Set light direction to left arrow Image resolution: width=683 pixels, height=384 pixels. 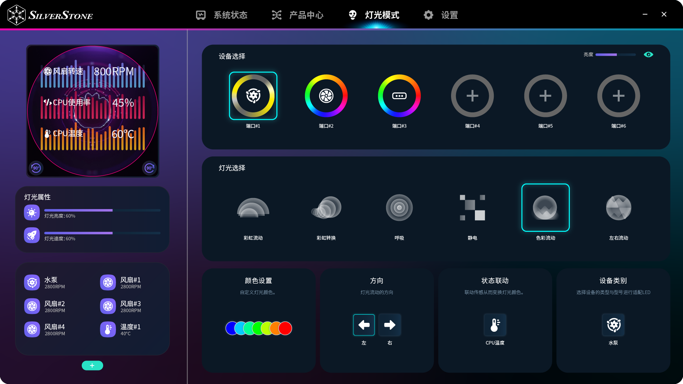click(x=364, y=325)
